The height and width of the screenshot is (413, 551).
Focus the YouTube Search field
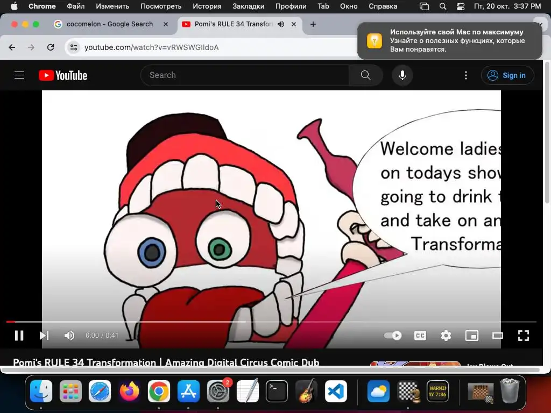(x=245, y=75)
